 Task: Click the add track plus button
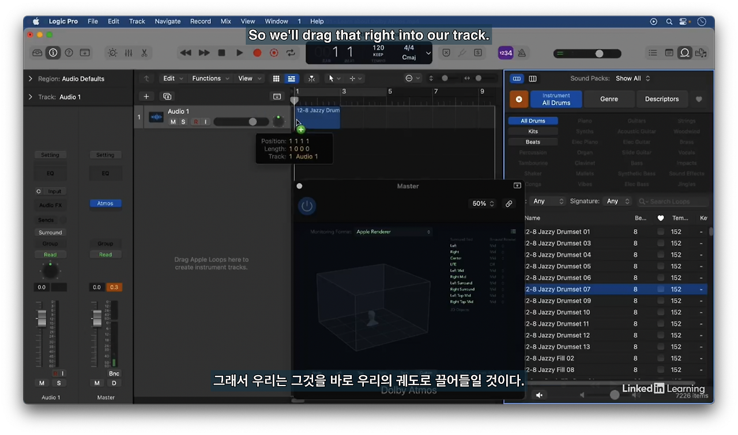pyautogui.click(x=146, y=97)
